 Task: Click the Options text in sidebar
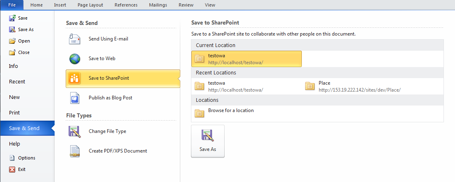tap(27, 158)
